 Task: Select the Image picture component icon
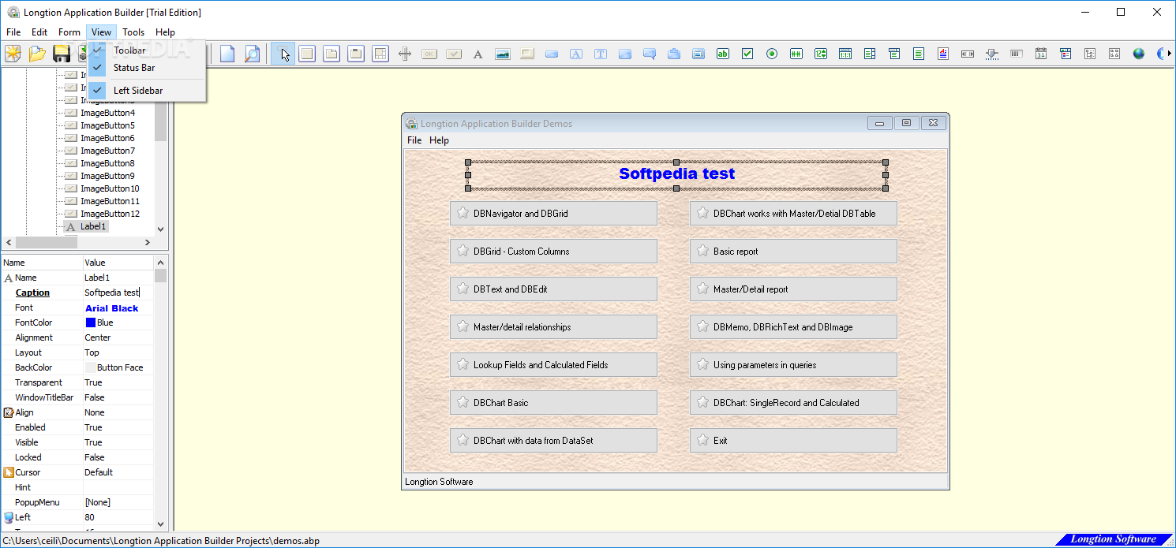pyautogui.click(x=503, y=54)
